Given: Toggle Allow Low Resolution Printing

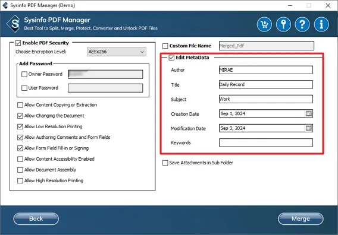Looking at the screenshot, I should (20, 126).
